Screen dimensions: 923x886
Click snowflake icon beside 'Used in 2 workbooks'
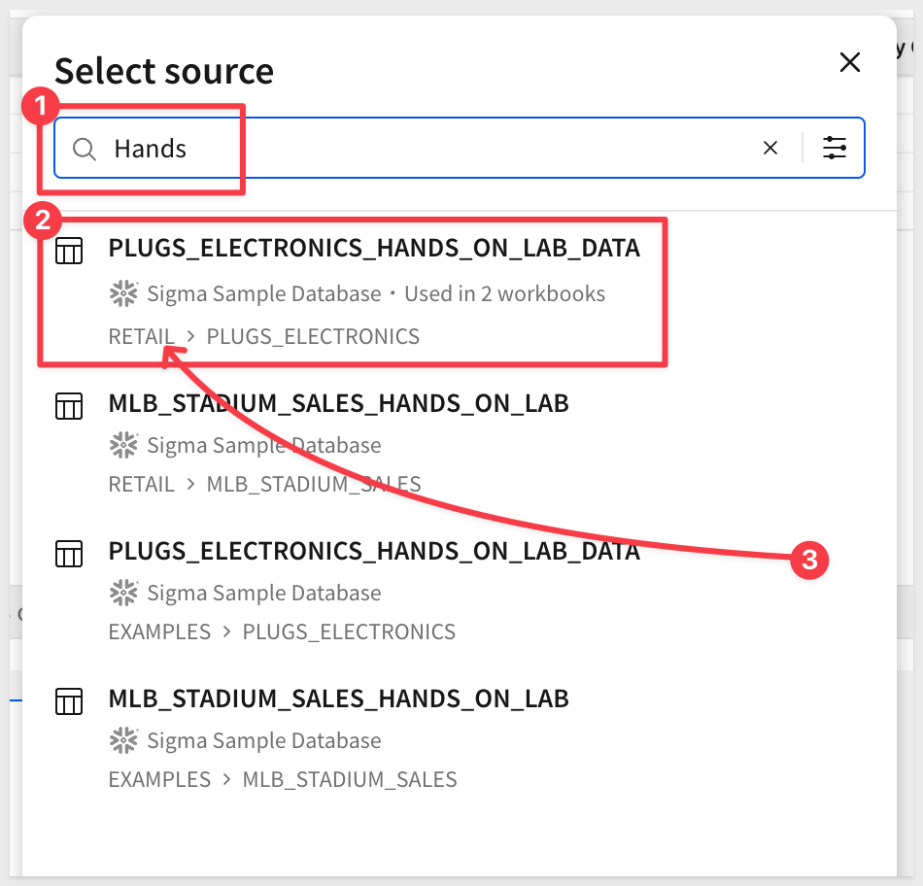[123, 293]
